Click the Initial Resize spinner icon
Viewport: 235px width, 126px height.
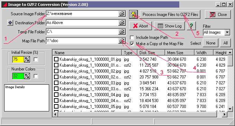(27, 60)
